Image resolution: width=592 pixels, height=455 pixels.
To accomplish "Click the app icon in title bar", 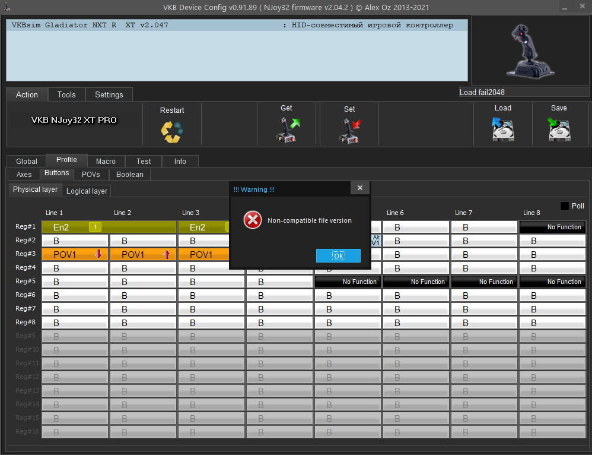I will [7, 7].
